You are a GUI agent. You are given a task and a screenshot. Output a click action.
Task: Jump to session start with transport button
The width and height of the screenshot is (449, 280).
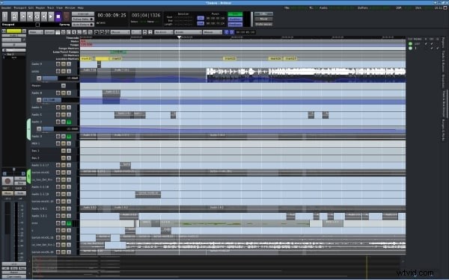[x=23, y=16]
